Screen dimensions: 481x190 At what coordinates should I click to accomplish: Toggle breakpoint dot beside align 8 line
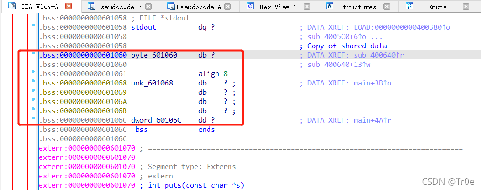[x=33, y=72]
